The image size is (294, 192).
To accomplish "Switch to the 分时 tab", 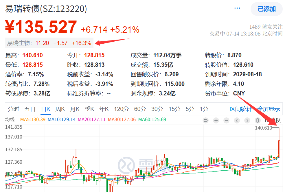I will 14,109.
